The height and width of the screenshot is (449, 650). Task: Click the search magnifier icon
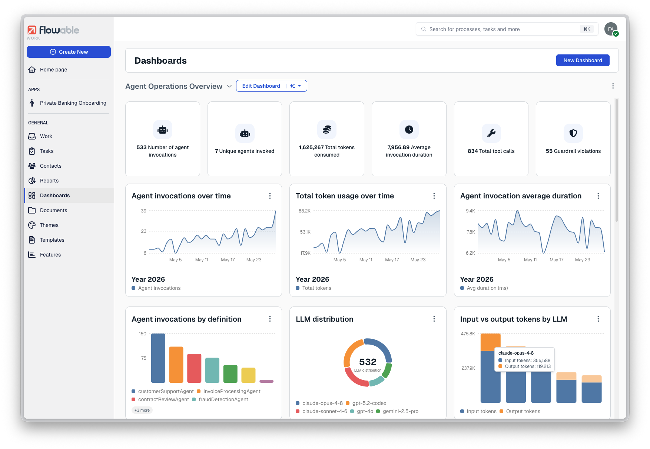(424, 29)
